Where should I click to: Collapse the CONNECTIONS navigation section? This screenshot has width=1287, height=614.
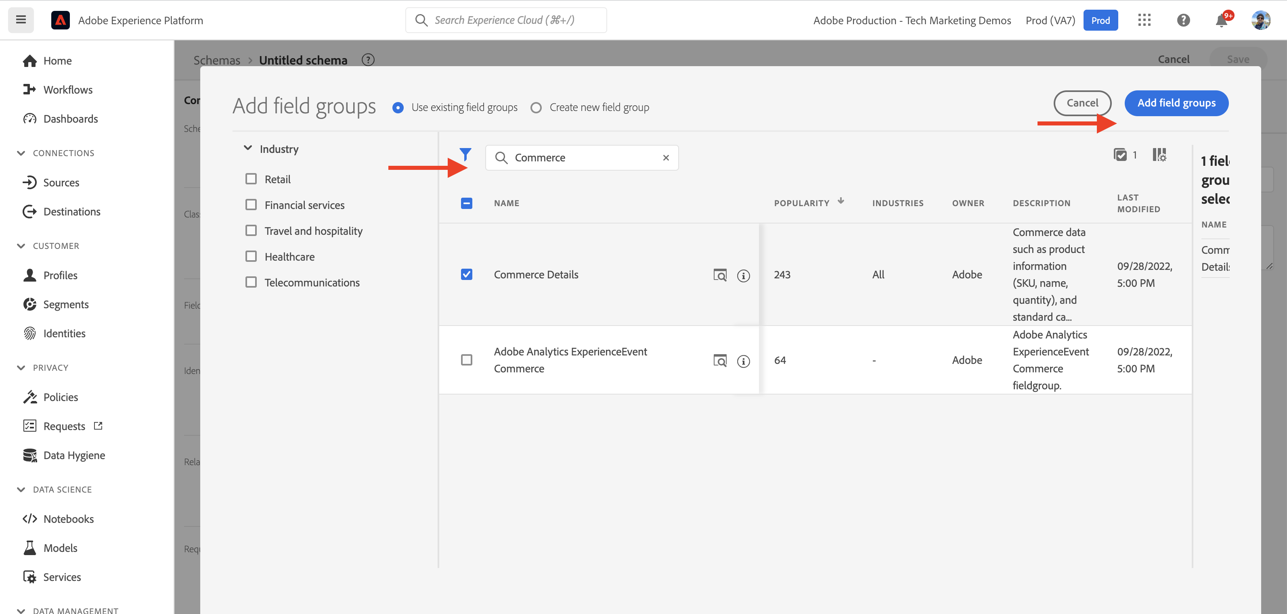(x=21, y=153)
